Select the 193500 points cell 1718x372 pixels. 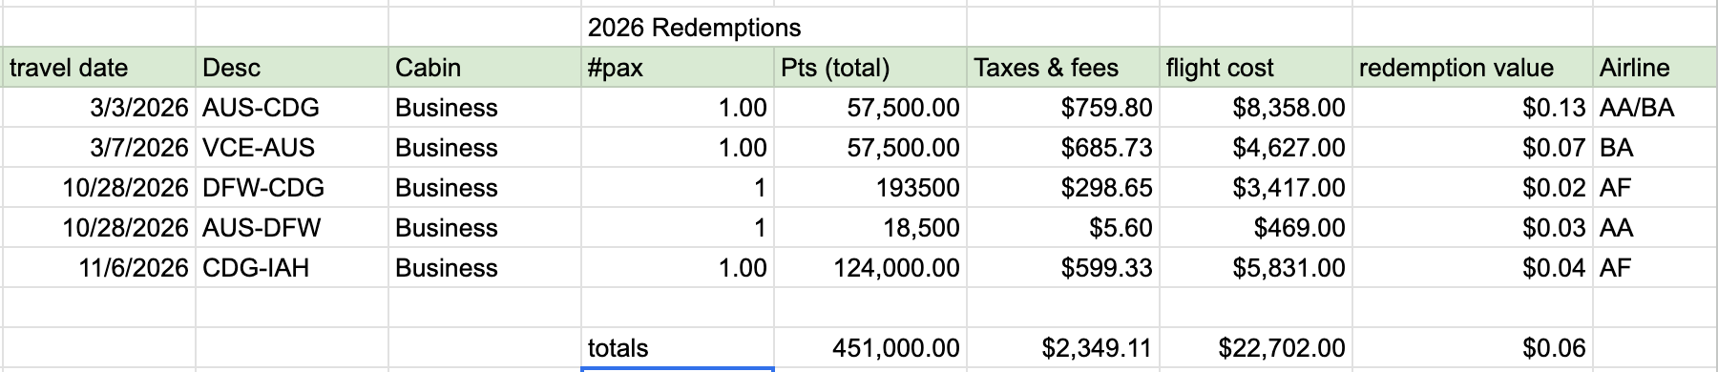pos(870,188)
